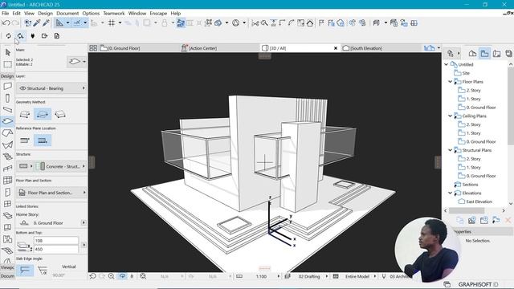Viewport: 514px width, 289px height.
Task: Close the 3D / All tab
Action: pos(336,48)
